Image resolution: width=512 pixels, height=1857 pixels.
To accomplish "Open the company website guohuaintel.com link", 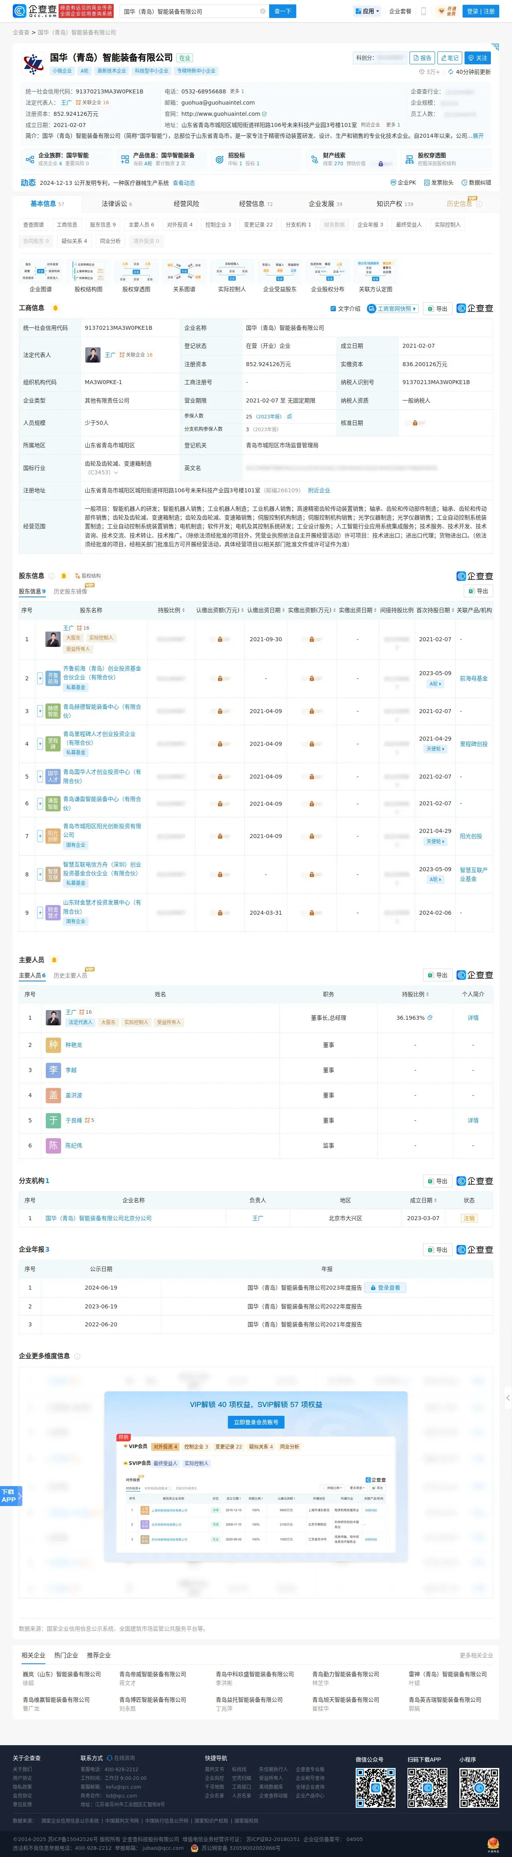I will [x=221, y=114].
